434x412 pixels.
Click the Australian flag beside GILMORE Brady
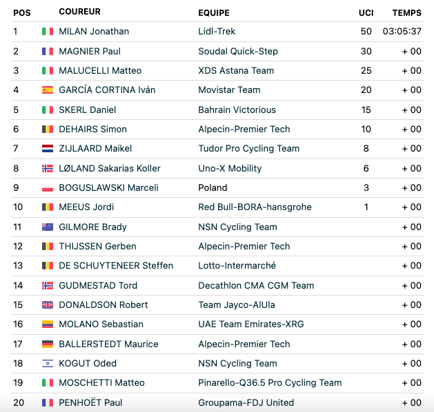coord(48,227)
